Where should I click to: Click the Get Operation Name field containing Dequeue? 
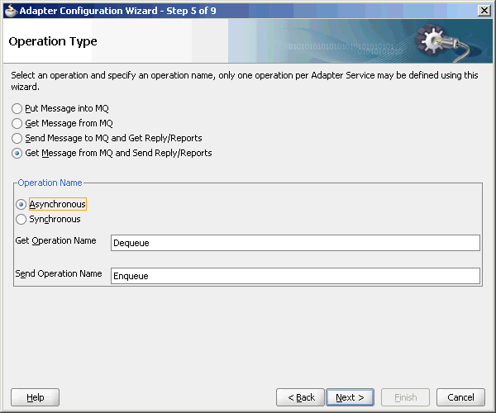click(x=295, y=243)
